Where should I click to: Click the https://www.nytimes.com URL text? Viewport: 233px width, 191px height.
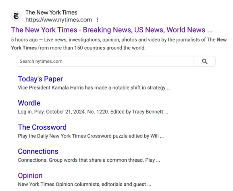click(58, 20)
